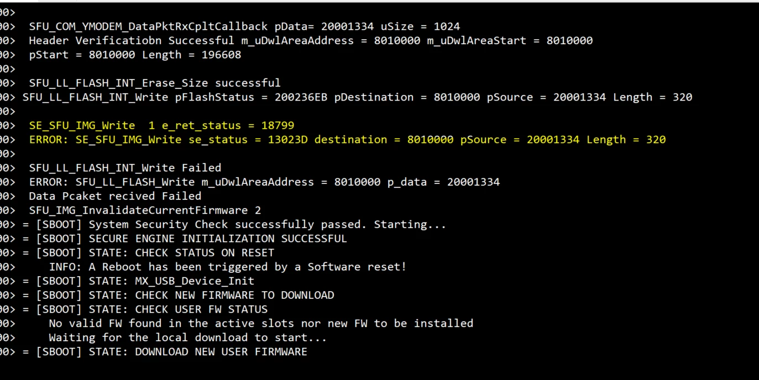Click the ERROR: SFU_LL_FLASH_Write m_uDwlAreaAddress line
759x380 pixels.
click(264, 182)
